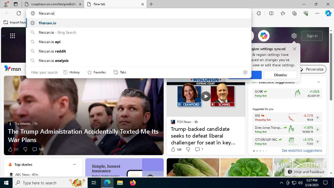Open Windows Start menu
Image resolution: width=334 pixels, height=188 pixels.
(6, 183)
